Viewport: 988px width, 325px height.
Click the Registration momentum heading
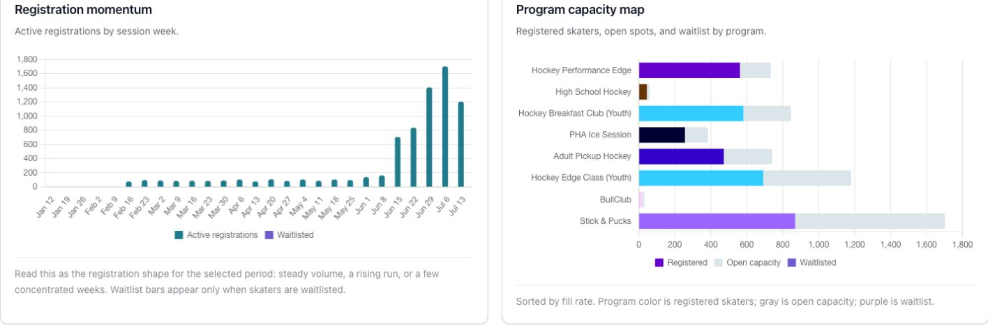(83, 10)
